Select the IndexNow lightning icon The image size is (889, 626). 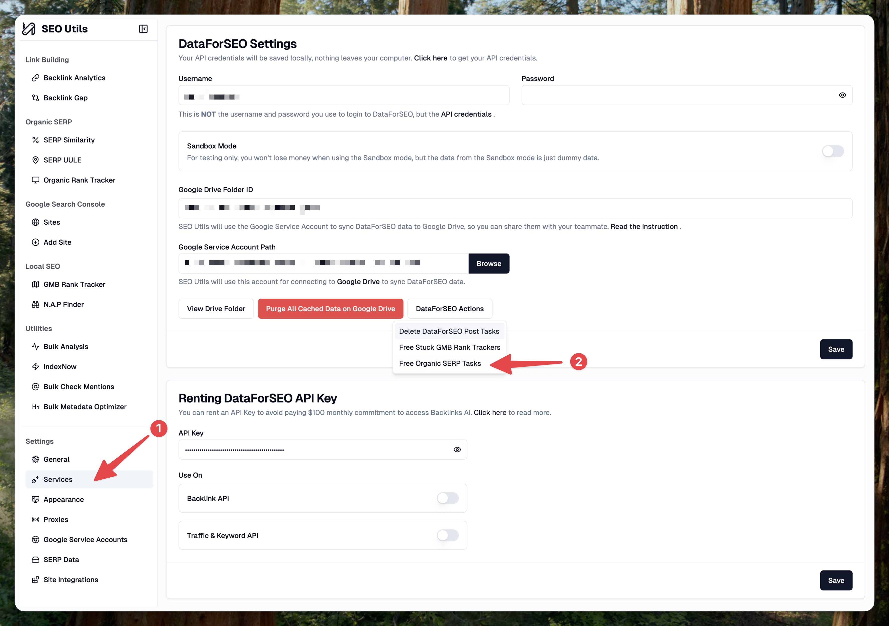point(36,367)
